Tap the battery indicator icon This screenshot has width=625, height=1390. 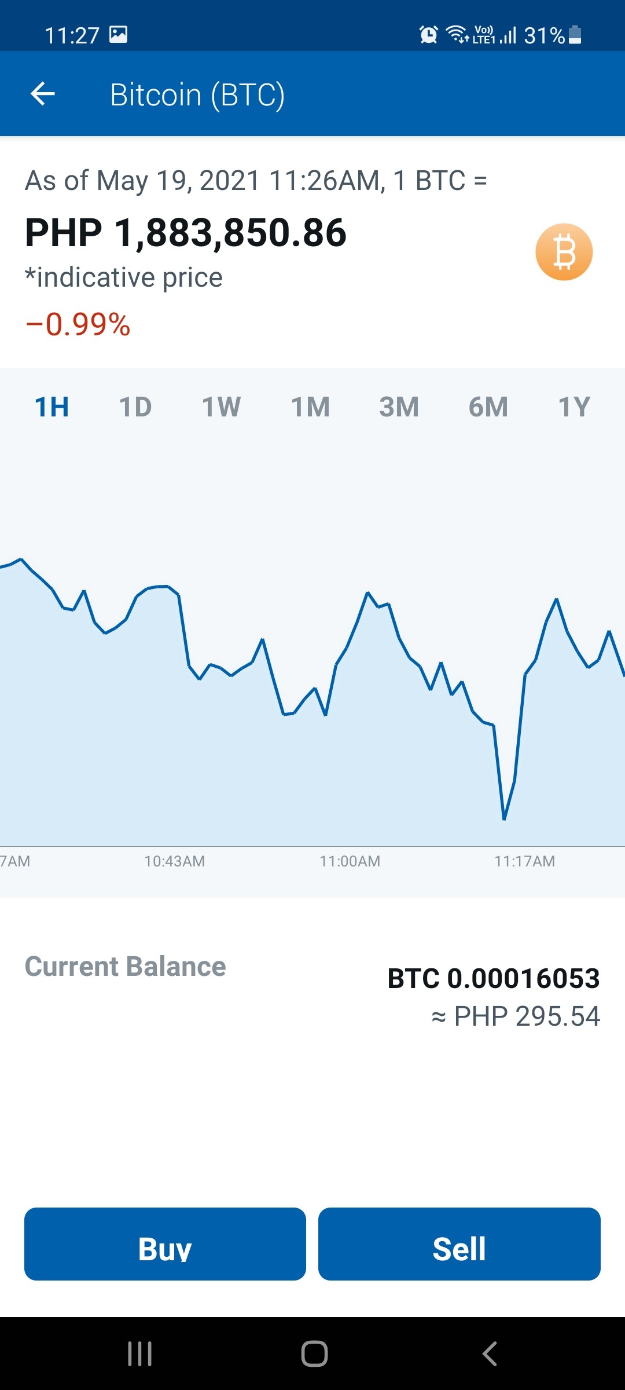(575, 35)
